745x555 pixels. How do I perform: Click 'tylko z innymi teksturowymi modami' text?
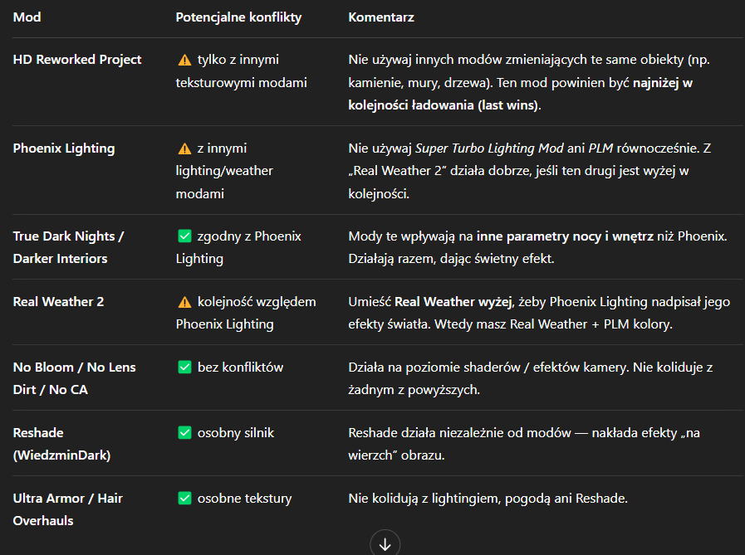pyautogui.click(x=242, y=71)
